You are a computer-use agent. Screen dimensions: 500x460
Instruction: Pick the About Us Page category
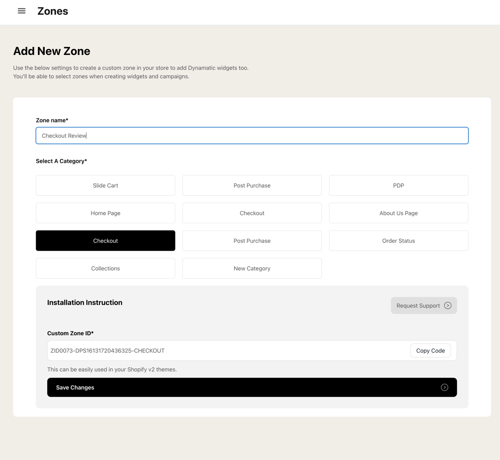tap(398, 213)
